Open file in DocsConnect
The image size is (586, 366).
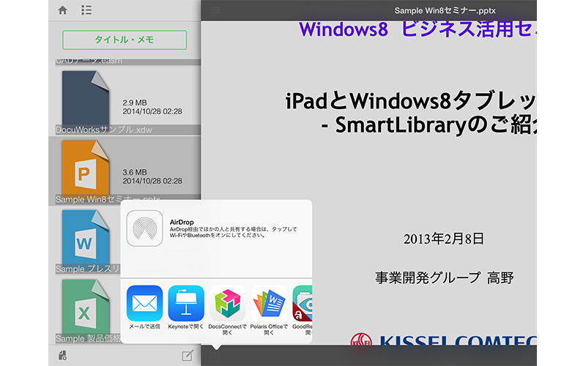click(228, 303)
